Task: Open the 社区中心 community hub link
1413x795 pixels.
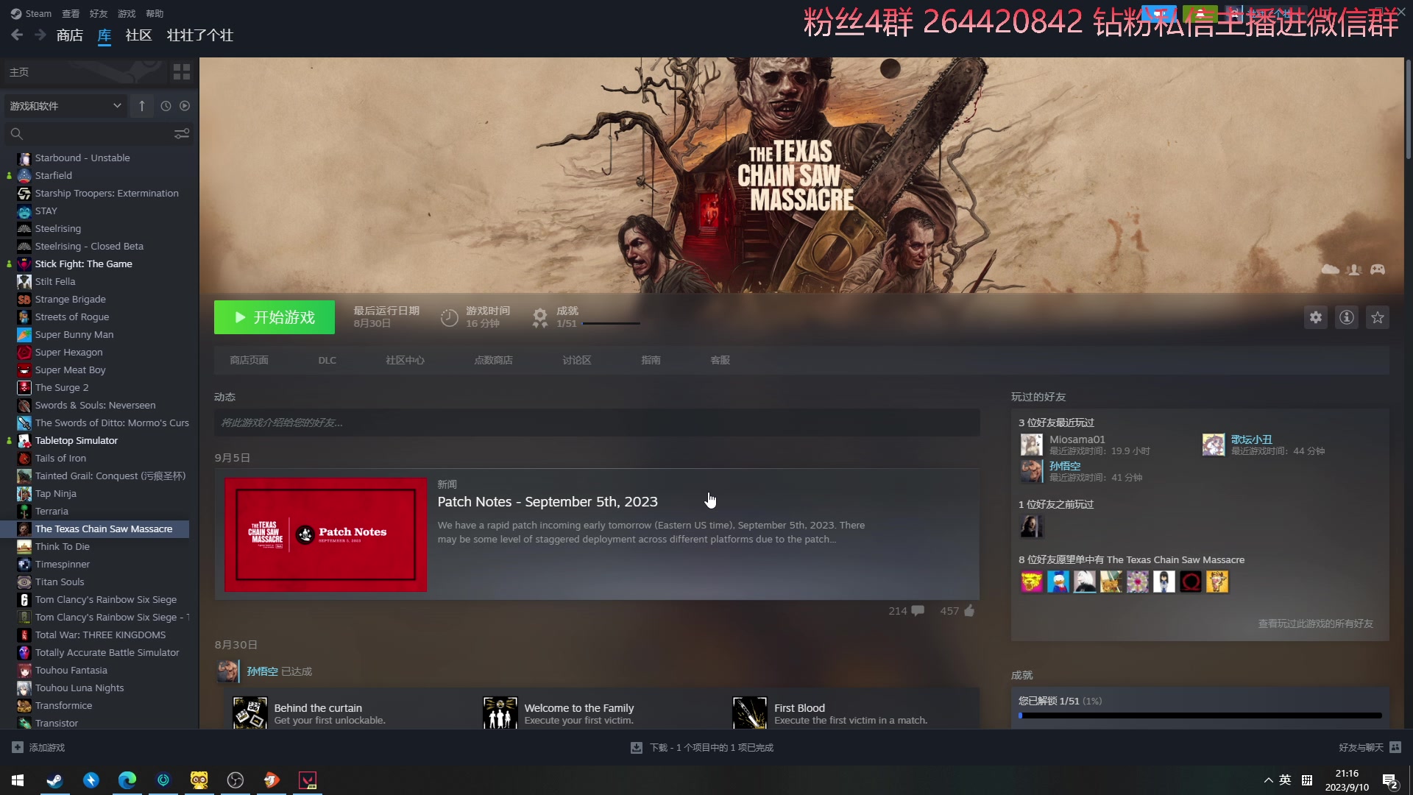Action: [x=405, y=360]
